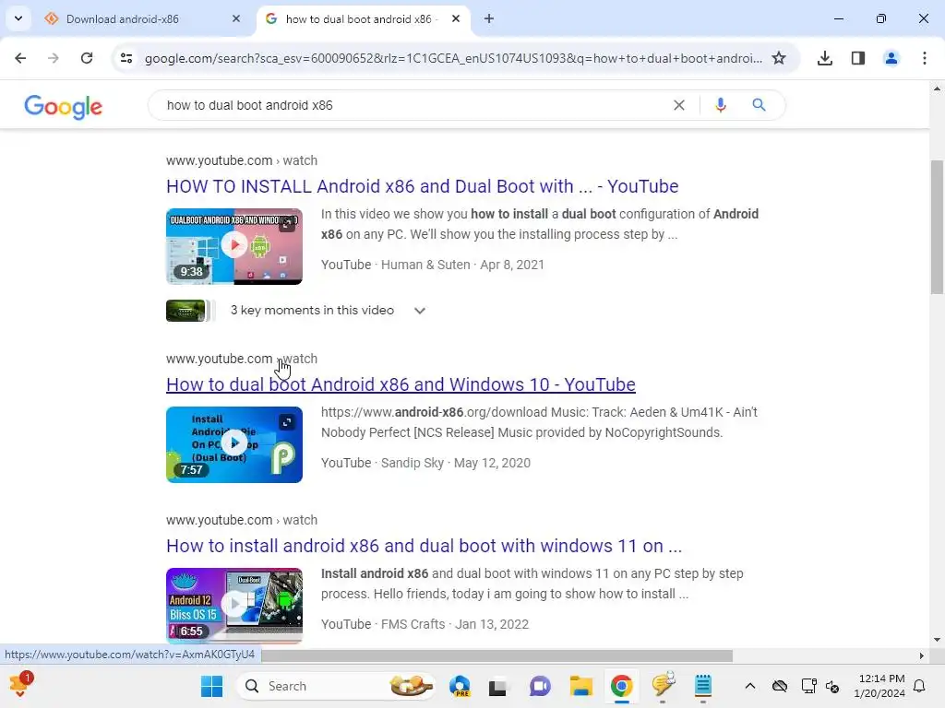945x708 pixels.
Task: Reload the current page
Action: pos(87,58)
